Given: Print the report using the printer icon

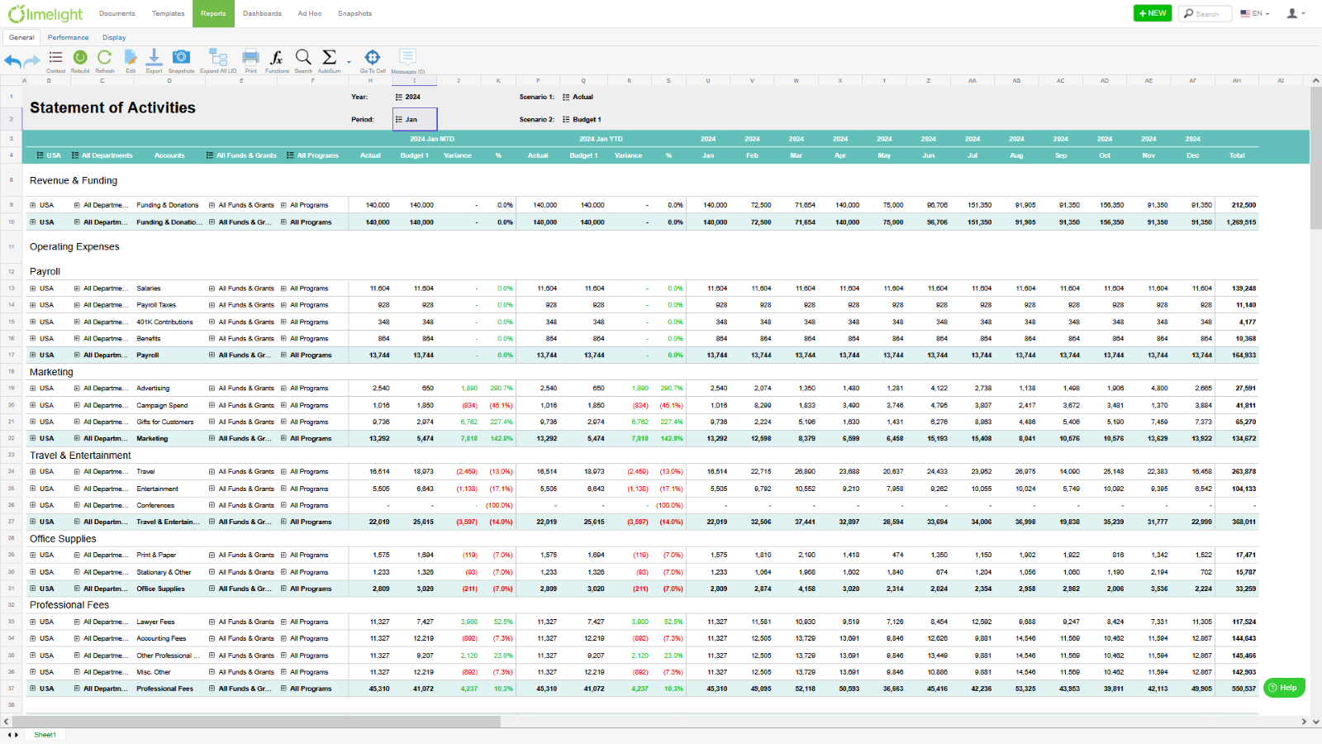Looking at the screenshot, I should tap(250, 60).
